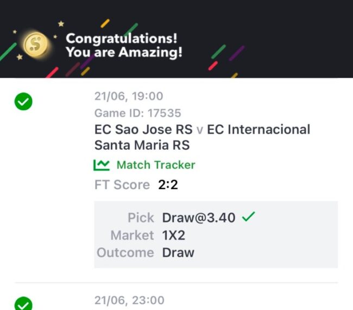Click the You are Amazing banner text
Image resolution: width=353 pixels, height=310 pixels.
(x=124, y=52)
